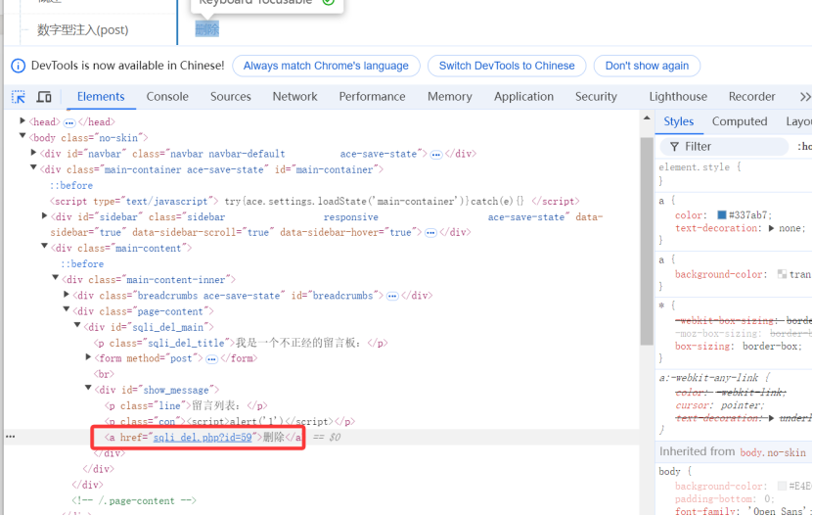Open the #337ab7 color swatch
813x516 pixels.
(x=722, y=214)
